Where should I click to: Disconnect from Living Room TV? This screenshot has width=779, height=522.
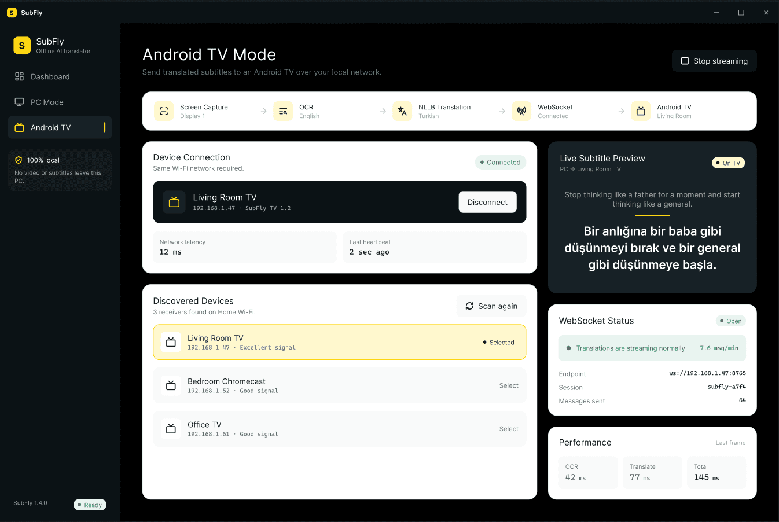pyautogui.click(x=487, y=202)
